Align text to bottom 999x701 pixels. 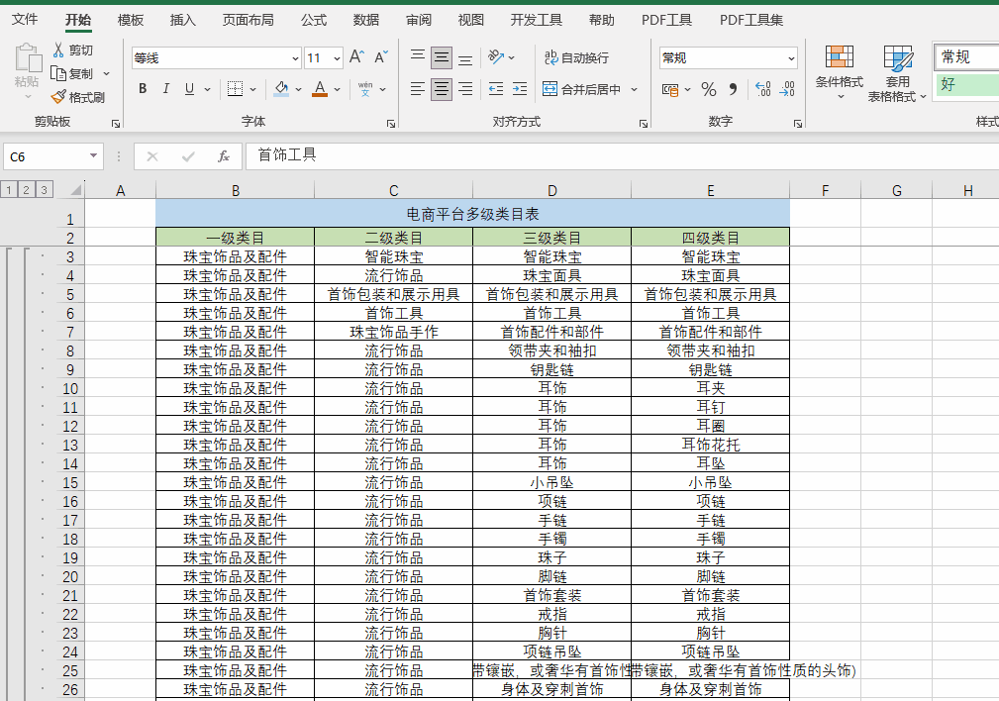click(x=465, y=58)
